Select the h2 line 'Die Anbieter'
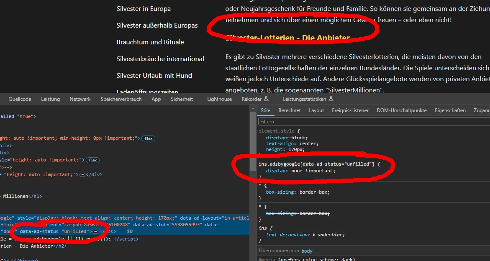 [33, 246]
